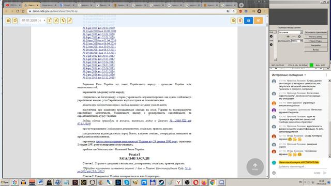Open Firefox from the taskbar

204,182
